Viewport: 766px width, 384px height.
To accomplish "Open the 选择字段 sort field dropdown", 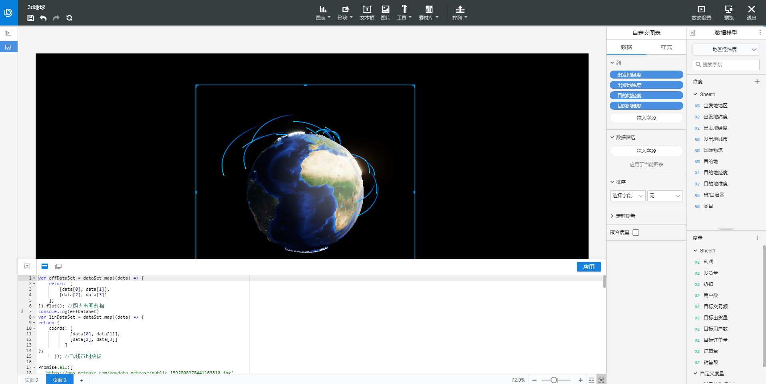I will 627,196.
